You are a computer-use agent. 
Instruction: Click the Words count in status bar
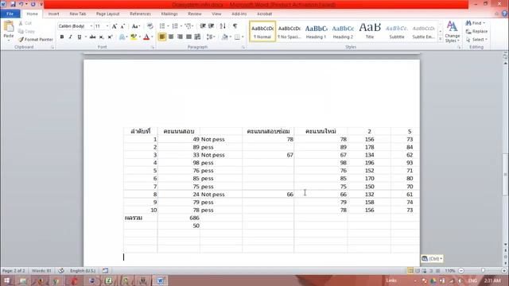41,270
